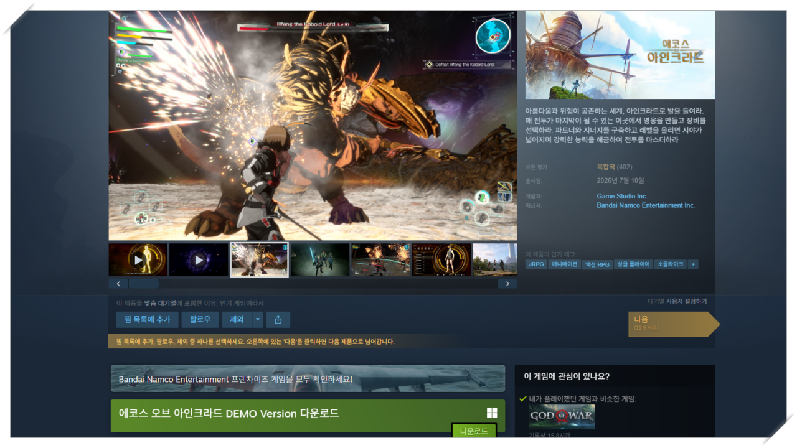Open the Bandai Namco franchise banner
This screenshot has width=797, height=448.
coord(308,378)
